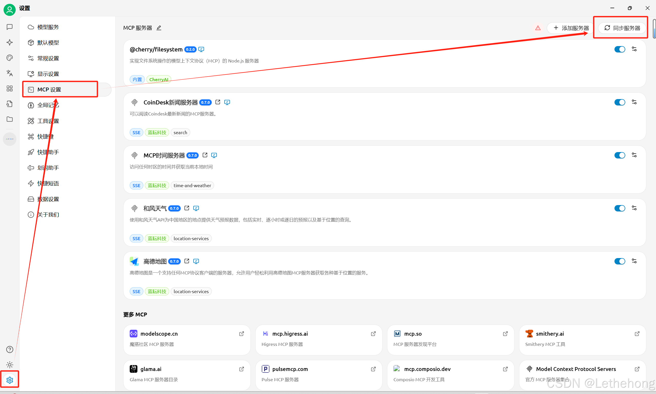Disable the CoinDesk新闻服务器 toggle
The image size is (656, 394).
[620, 102]
